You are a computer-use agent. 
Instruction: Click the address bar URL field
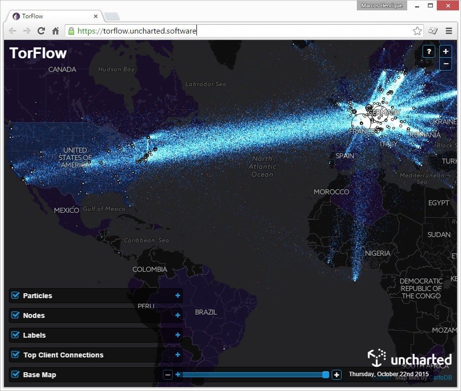244,31
